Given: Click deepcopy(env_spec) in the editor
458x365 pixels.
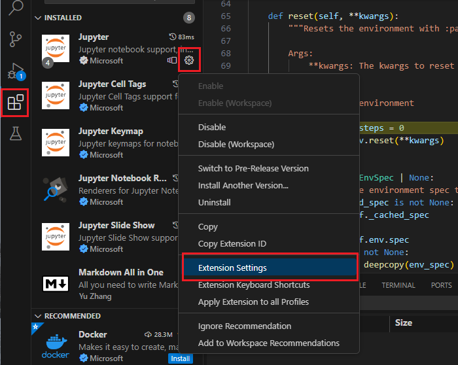Looking at the screenshot, I should click(409, 265).
